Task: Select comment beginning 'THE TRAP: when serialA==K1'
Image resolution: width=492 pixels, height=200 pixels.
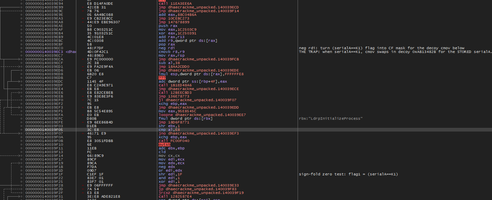Action: [x=395, y=52]
